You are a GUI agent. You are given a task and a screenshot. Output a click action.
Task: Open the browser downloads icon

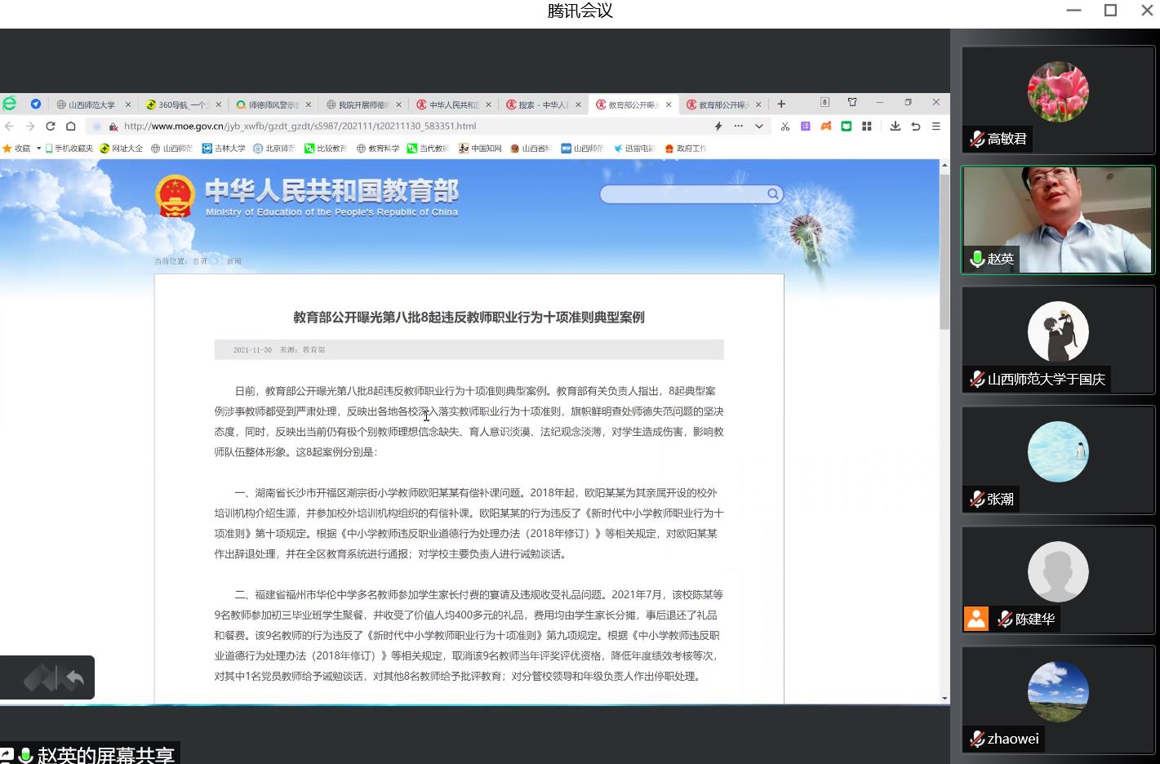pos(896,127)
